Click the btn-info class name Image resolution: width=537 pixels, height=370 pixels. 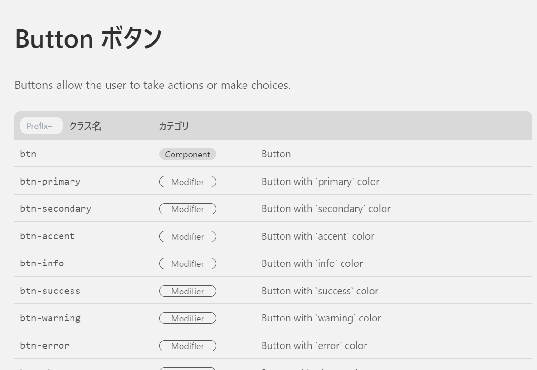click(42, 263)
